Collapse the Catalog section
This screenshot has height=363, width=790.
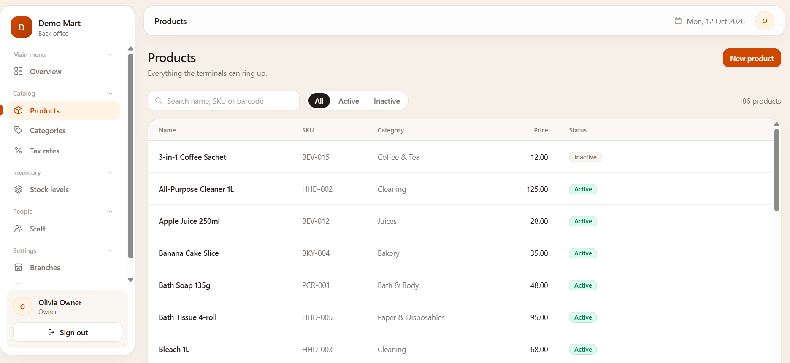[x=111, y=94]
